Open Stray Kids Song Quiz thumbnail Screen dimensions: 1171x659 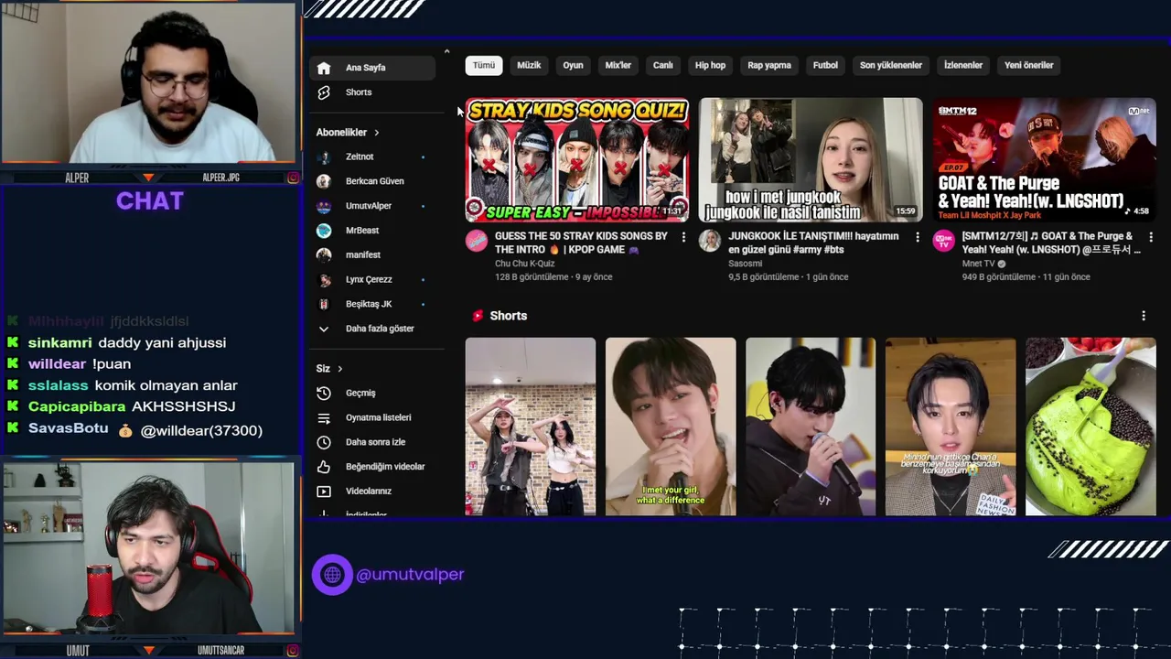pos(577,160)
